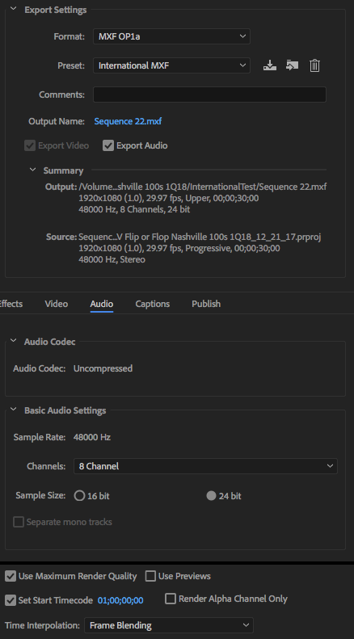Disable Use Maximum Render Quality

pos(11,576)
